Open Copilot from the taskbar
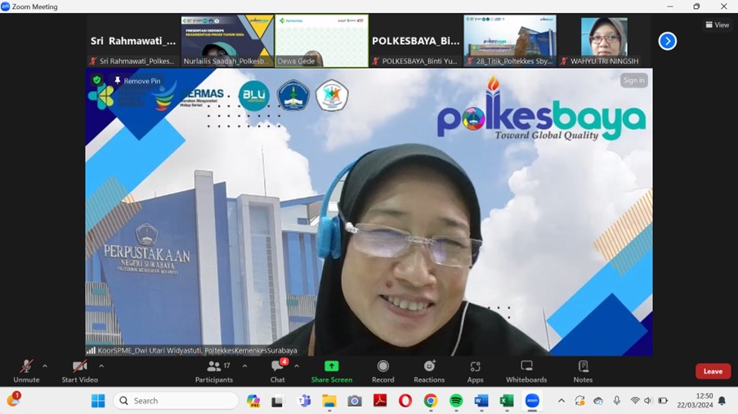738x414 pixels. pos(253,401)
